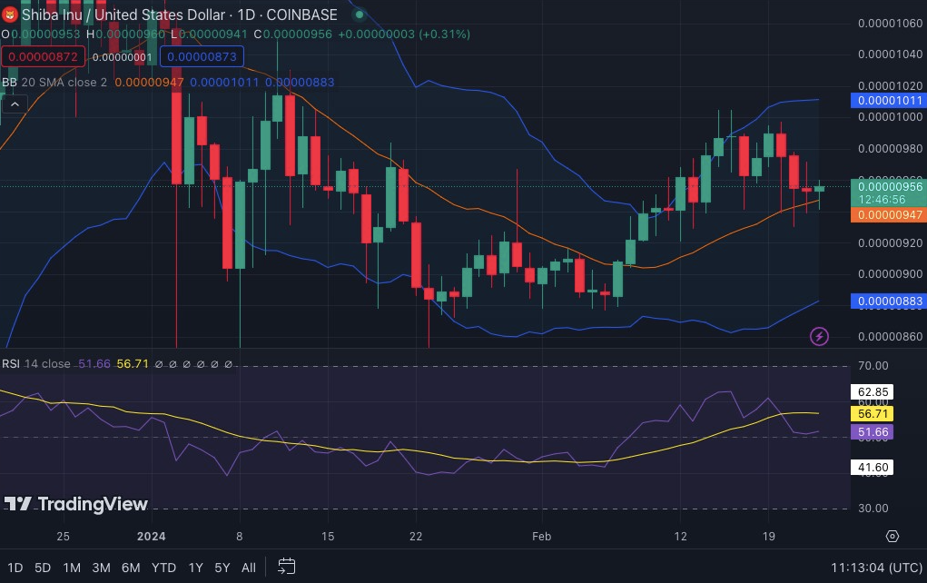Open the RSI 14 close indicator legend

pos(36,363)
